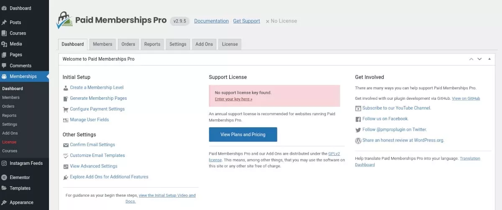
Task: Click the person icon beside Create a Membership Level
Action: [66, 88]
